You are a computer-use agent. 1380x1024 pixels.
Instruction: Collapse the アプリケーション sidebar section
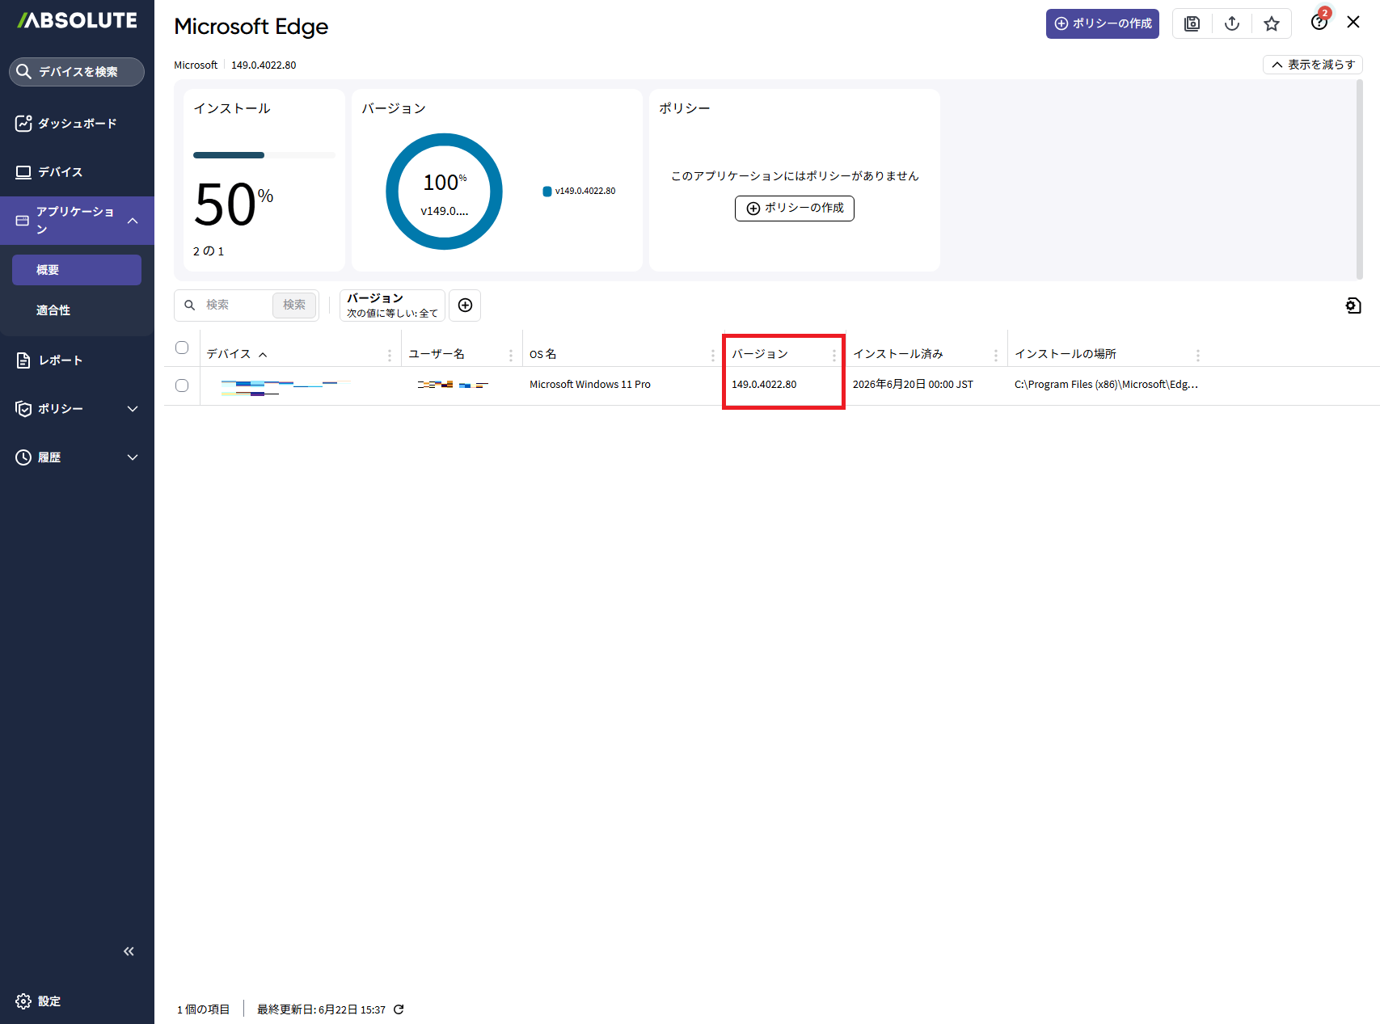[x=133, y=221]
